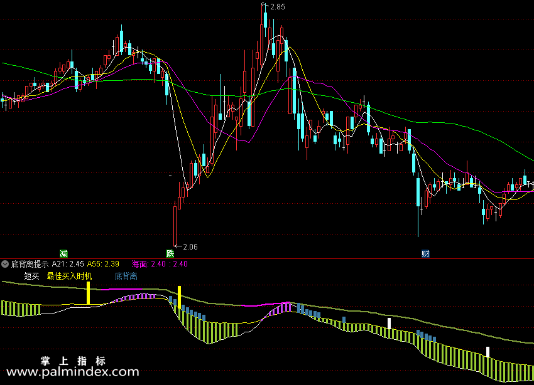Click the yellow signal bar above 跌 crash trough
Screen dimensions: 534x385
coord(180,297)
